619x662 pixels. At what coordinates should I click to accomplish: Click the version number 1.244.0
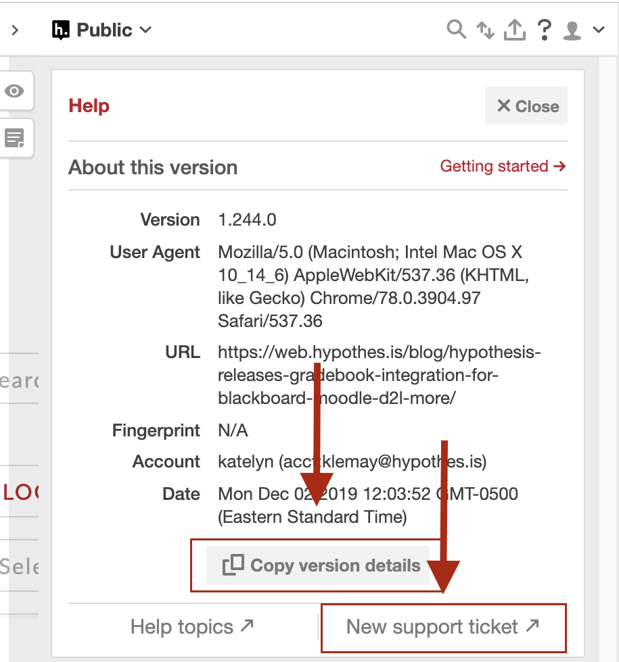click(x=247, y=220)
